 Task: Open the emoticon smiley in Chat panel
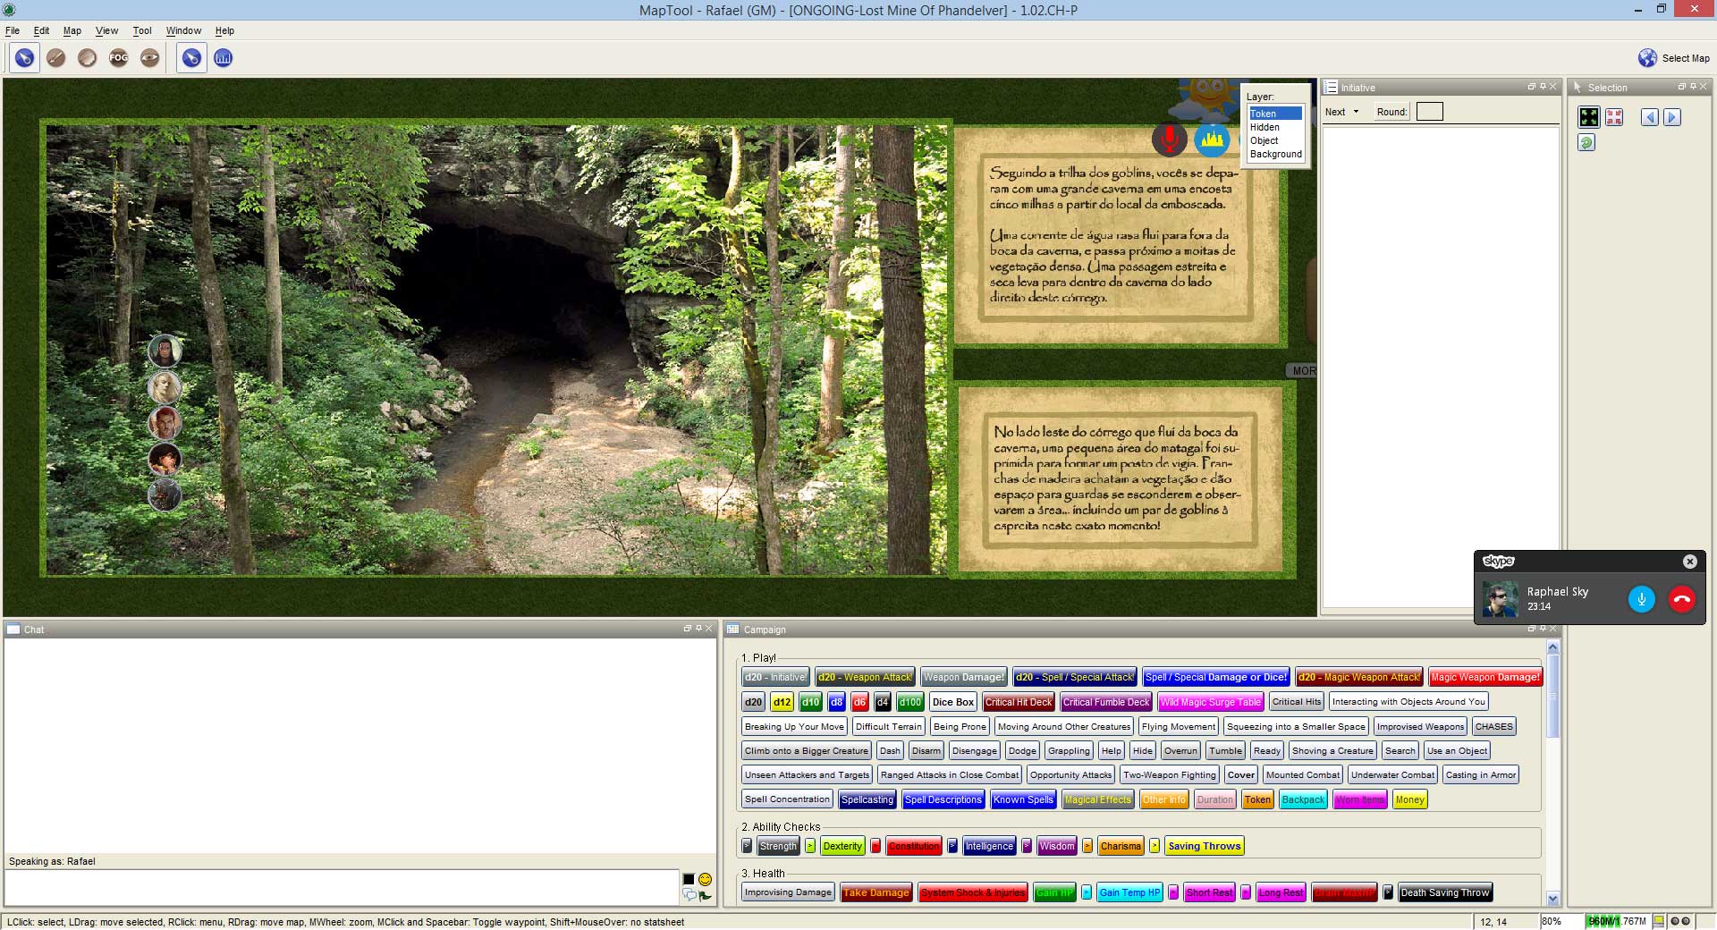pos(705,879)
